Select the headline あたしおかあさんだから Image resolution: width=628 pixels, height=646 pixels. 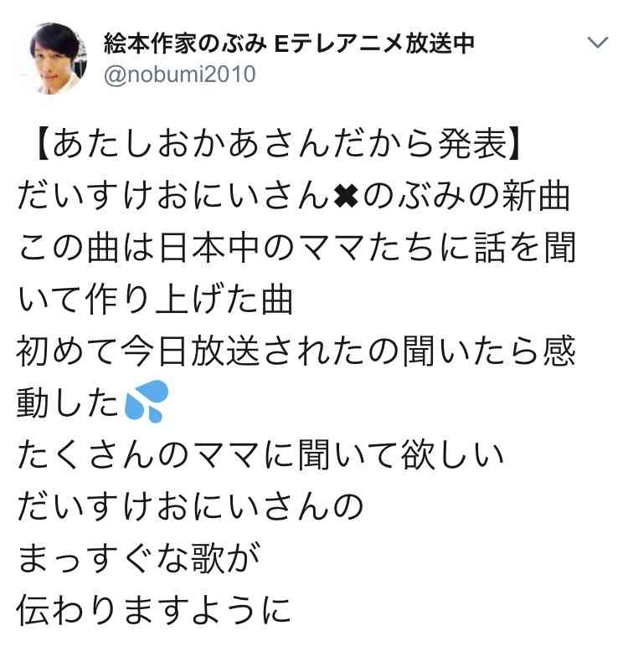coord(245,144)
